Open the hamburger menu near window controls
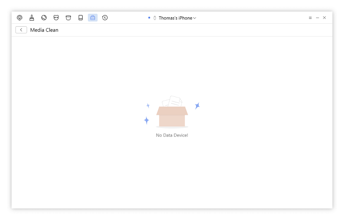 (310, 18)
